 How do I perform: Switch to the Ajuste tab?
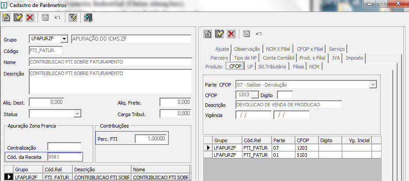[x=222, y=49]
